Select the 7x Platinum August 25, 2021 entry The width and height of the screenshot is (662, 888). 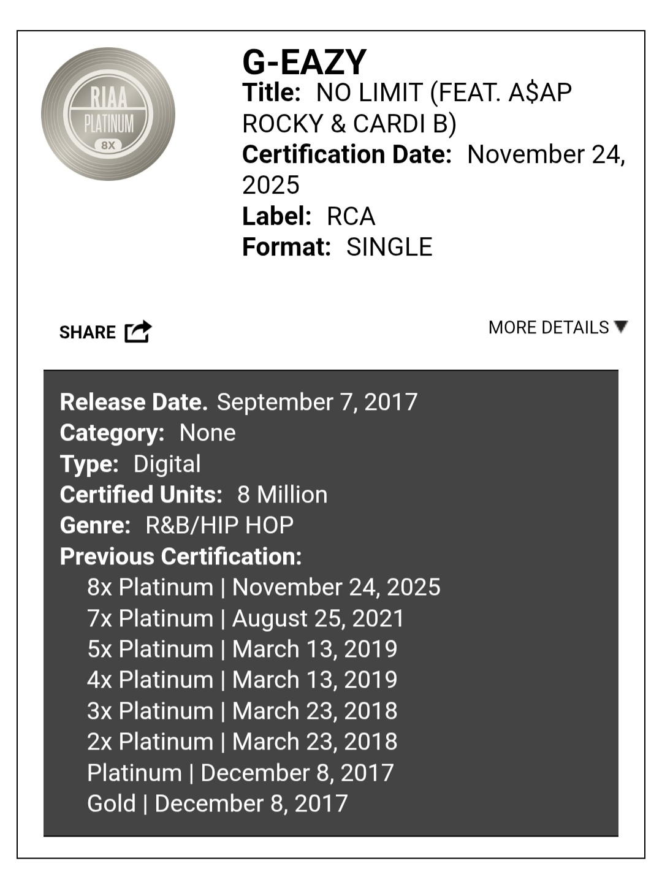pos(246,618)
